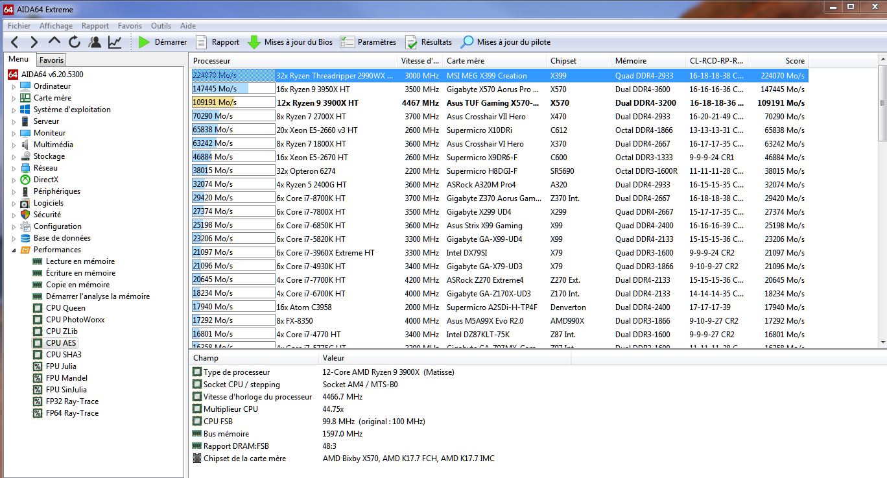887x478 pixels.
Task: Collapse the Performances tree node
Action: (14, 250)
